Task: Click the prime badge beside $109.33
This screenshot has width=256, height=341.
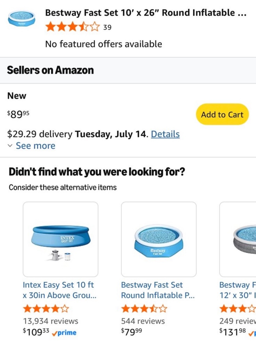Action: click(x=64, y=333)
